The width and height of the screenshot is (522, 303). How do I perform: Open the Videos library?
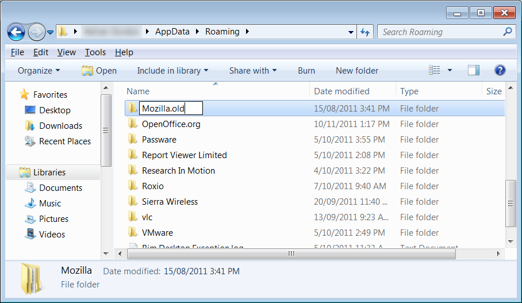52,235
